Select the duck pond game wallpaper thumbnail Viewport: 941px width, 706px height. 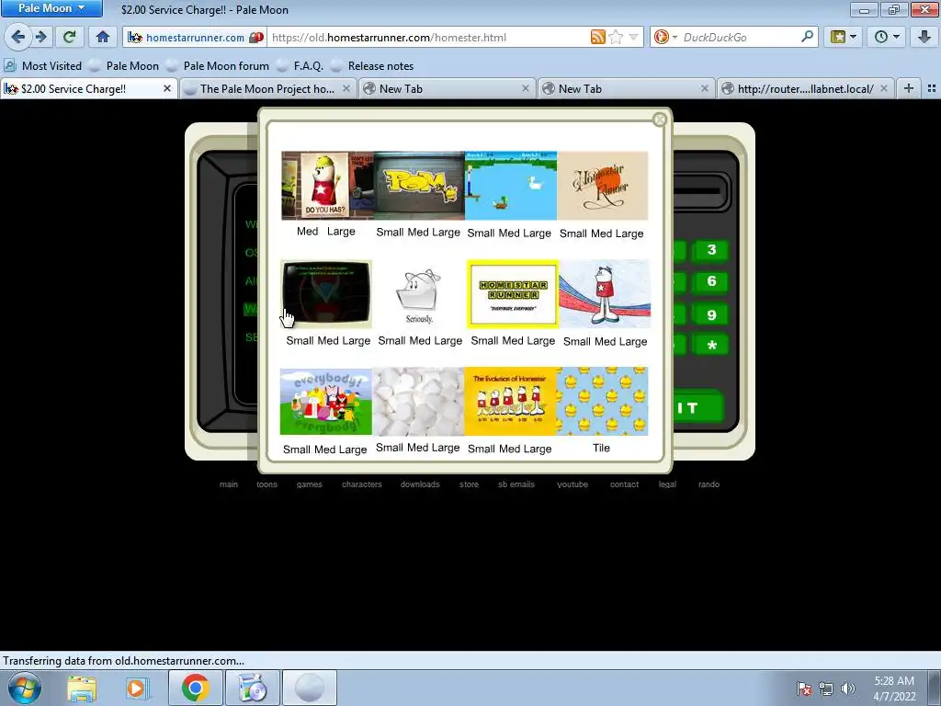point(511,186)
